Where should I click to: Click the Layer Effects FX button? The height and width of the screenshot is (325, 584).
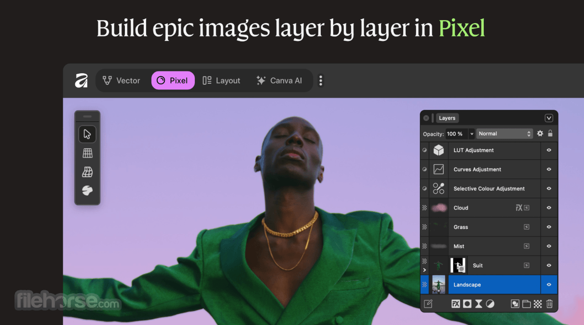[x=456, y=304]
